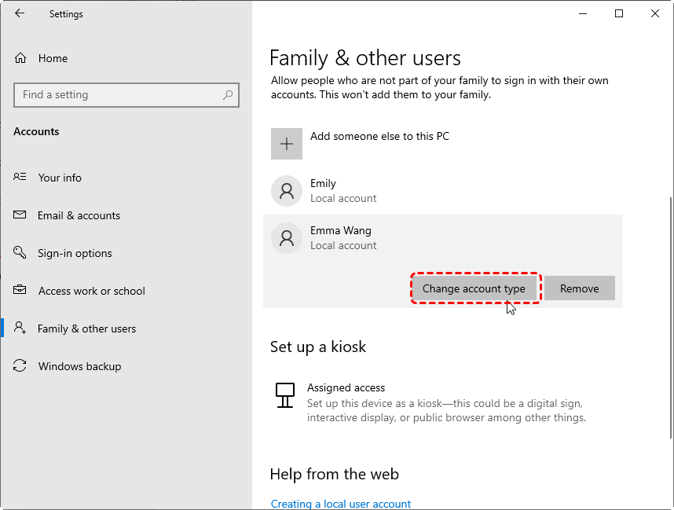Click the vertical scrollbar on the right
674x510 pixels.
[x=669, y=314]
